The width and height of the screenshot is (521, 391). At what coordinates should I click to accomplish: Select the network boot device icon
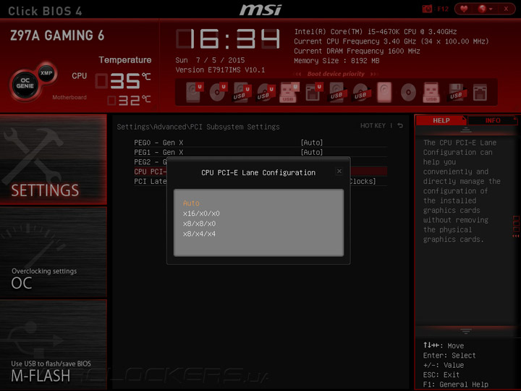click(480, 92)
